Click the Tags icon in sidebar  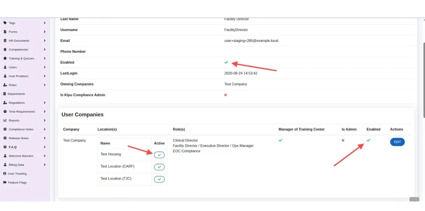click(x=5, y=23)
